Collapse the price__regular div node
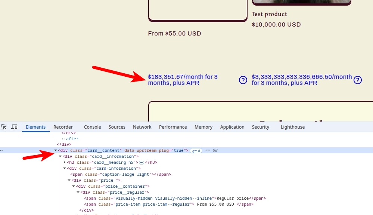 (78, 192)
